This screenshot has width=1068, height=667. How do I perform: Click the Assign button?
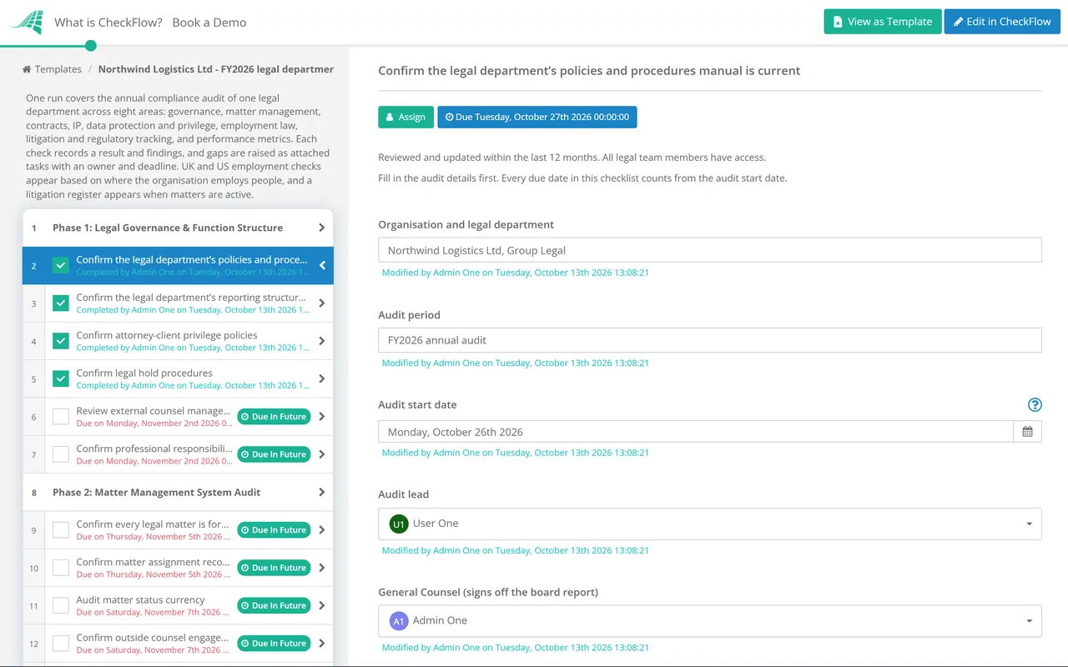[406, 117]
